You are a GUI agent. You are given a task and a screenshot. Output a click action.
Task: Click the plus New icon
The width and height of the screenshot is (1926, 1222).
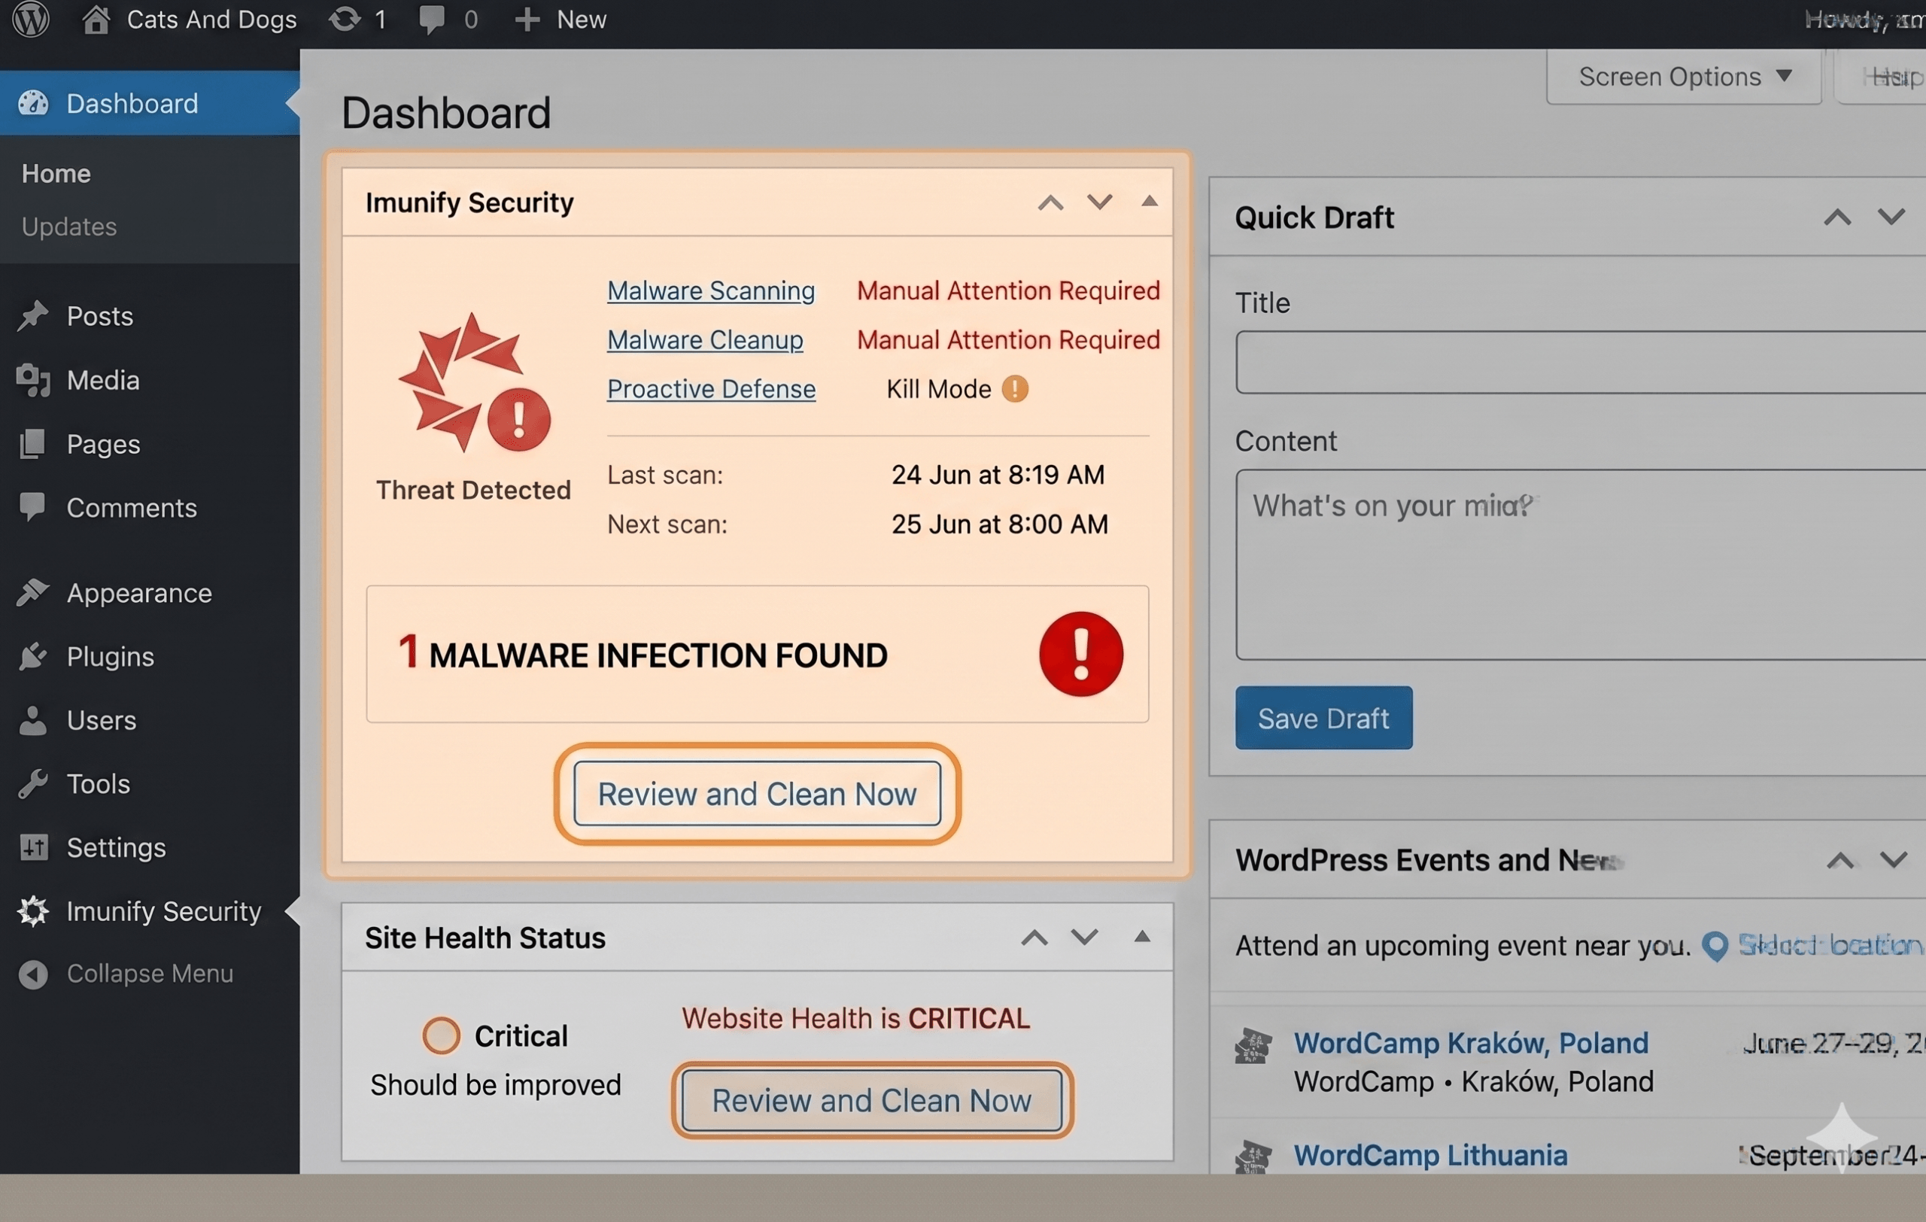click(527, 20)
